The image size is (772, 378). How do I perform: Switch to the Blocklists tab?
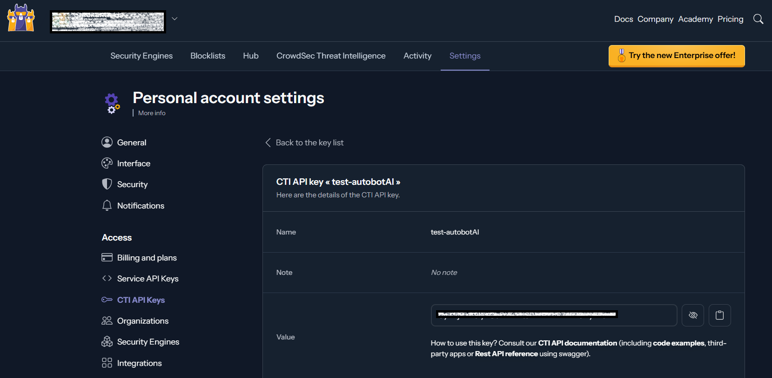click(208, 56)
